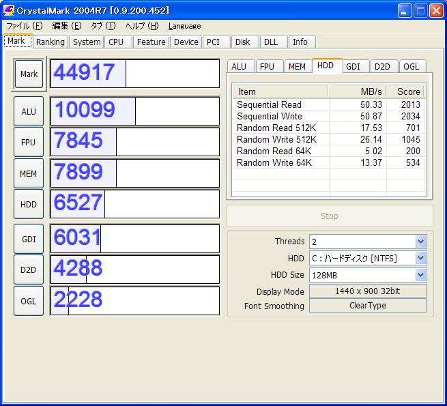This screenshot has width=447, height=406.
Task: Start the GDI benchmark button
Action: tap(29, 239)
